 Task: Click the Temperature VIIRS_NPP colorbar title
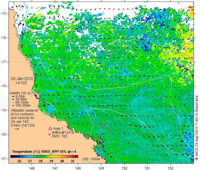(x=44, y=152)
